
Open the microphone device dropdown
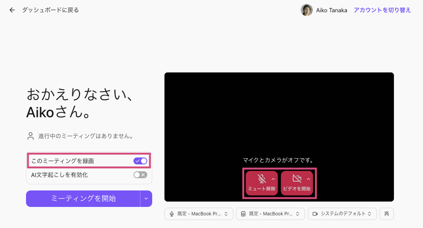[x=198, y=214]
